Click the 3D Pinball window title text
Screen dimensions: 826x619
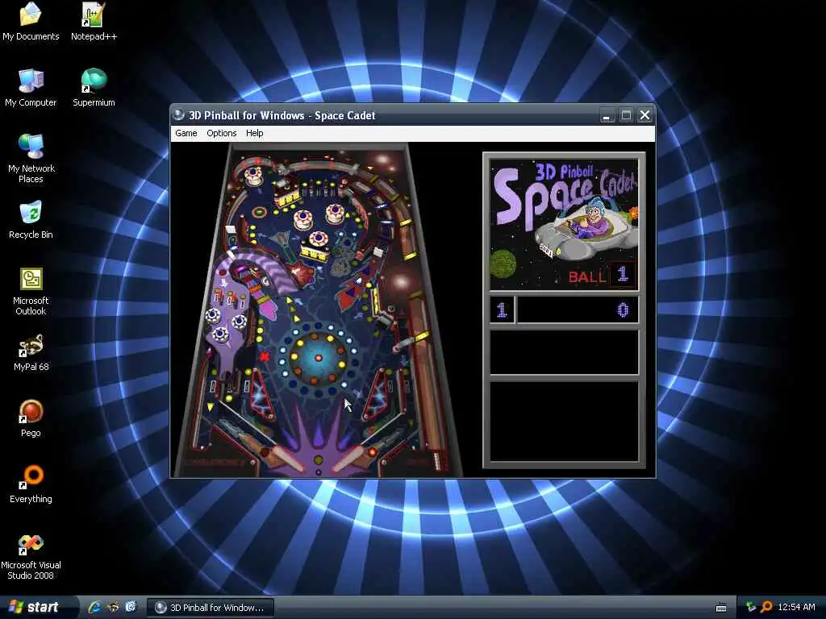[x=282, y=115]
